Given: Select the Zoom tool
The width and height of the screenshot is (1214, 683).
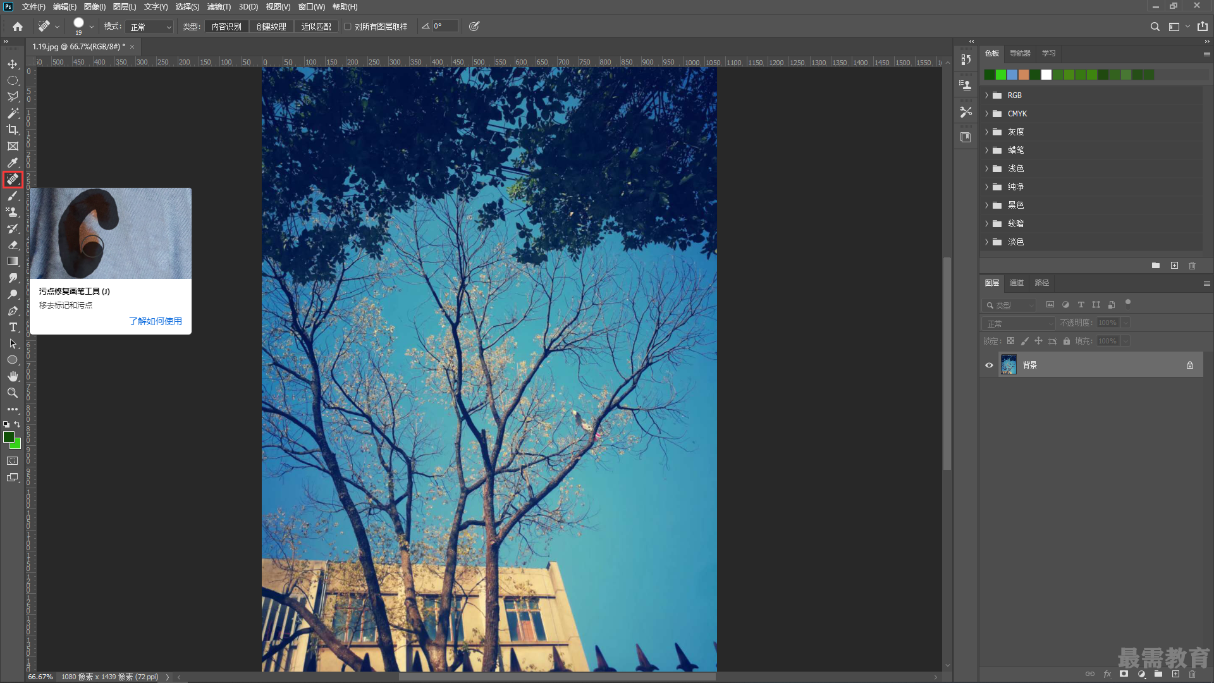Looking at the screenshot, I should [13, 393].
